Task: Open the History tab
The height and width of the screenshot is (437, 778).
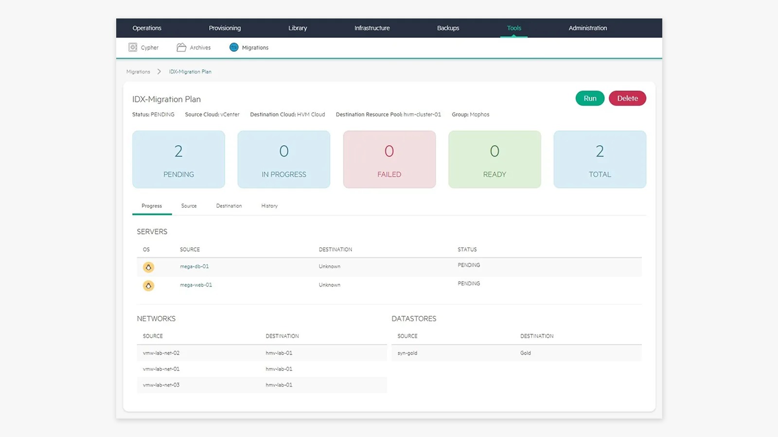Action: [269, 206]
